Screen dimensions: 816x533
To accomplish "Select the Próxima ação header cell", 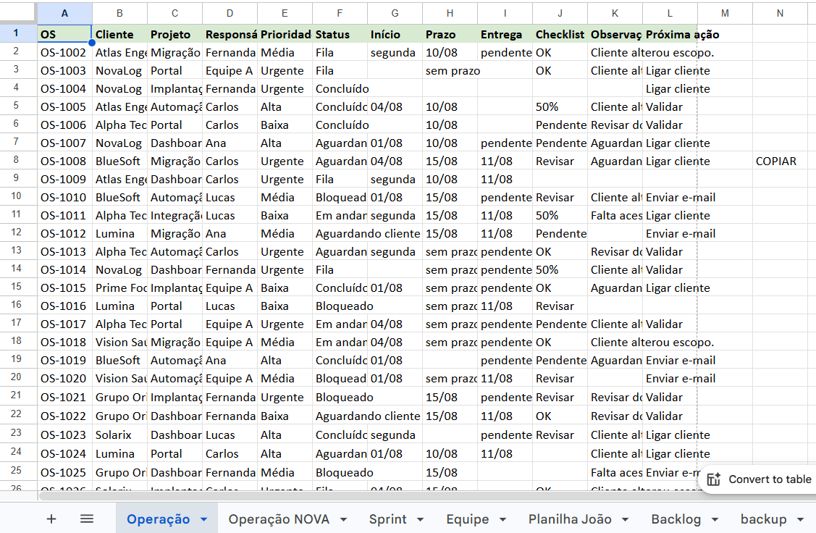I will coord(670,34).
